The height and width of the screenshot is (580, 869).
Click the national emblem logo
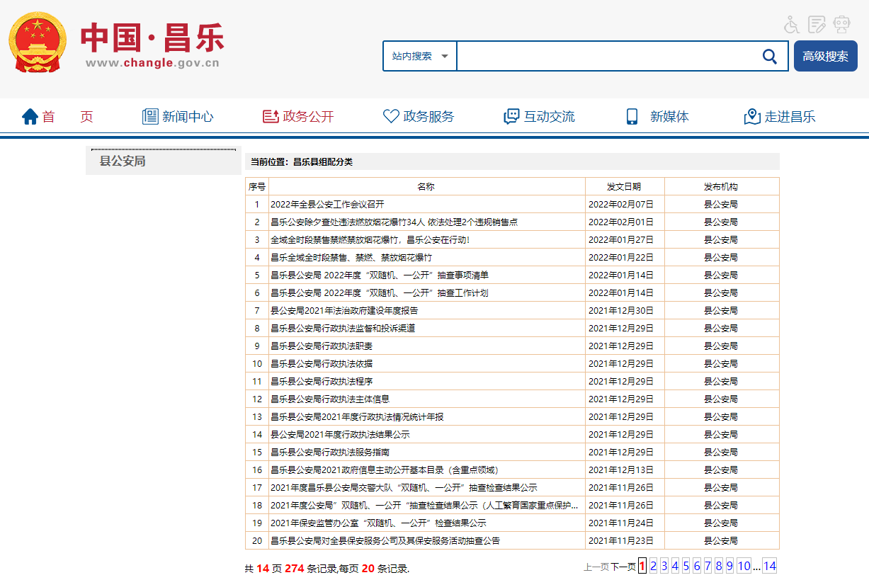[x=38, y=42]
